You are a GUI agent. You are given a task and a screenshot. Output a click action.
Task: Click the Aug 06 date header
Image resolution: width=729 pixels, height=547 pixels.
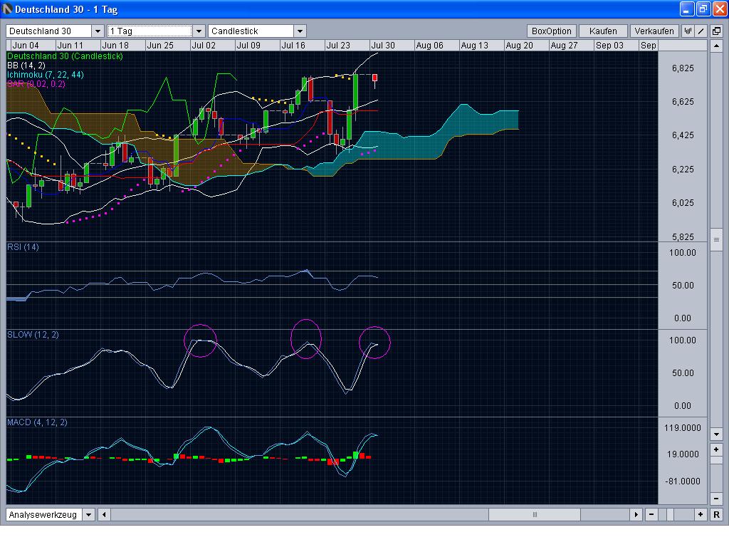pos(429,45)
